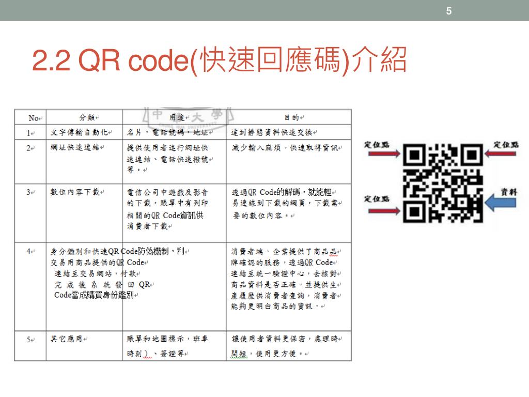The height and width of the screenshot is (397, 529).
Task: Click the cell starting '消費者端，企業提供了商品品'
Action: [x=289, y=286]
